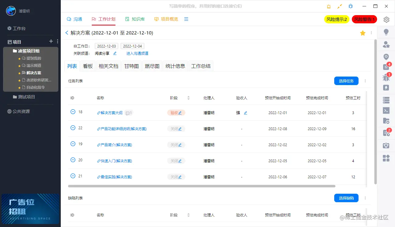Screen dimensions: 395x227
Task: Open the document icon with badge 4
Action: [386, 67]
